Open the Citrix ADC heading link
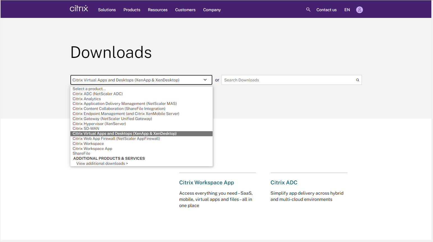Screen dimensions: 433x242 coord(284,183)
